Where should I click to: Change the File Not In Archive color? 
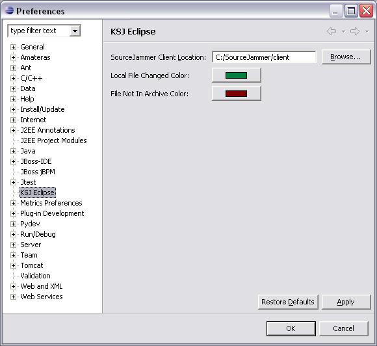click(x=236, y=94)
